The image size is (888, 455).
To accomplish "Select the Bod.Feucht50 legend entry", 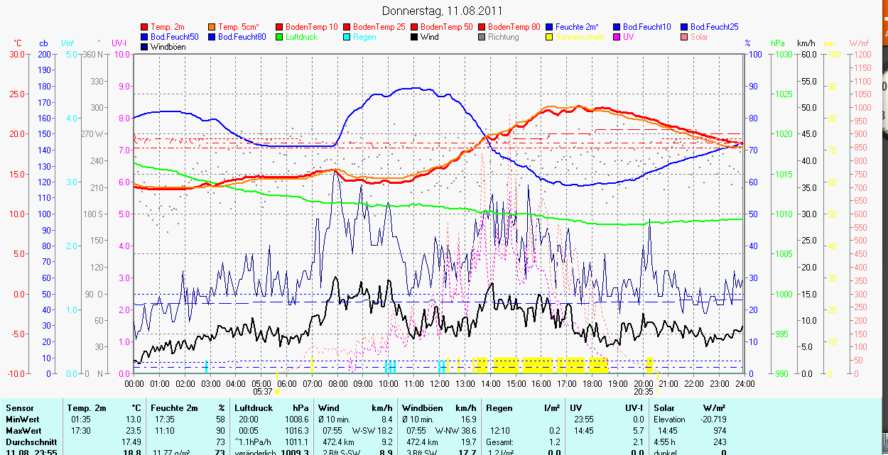I will [x=170, y=36].
